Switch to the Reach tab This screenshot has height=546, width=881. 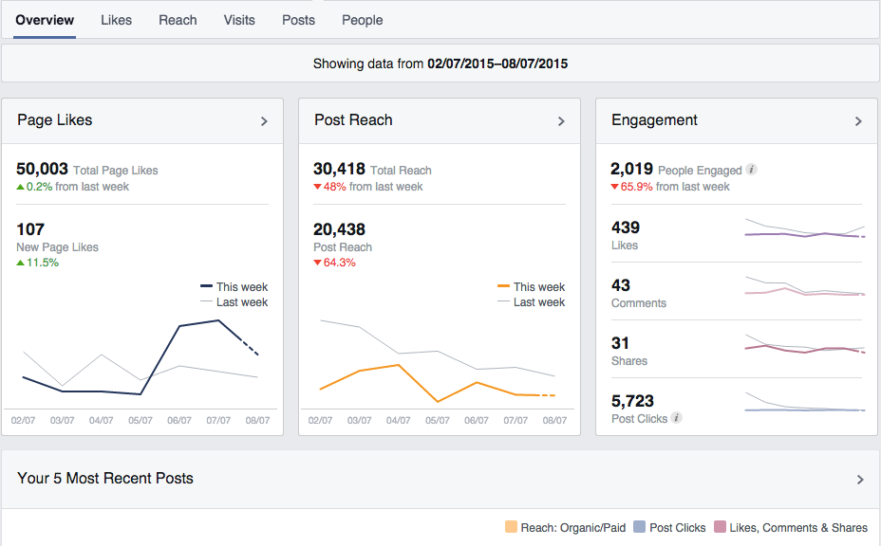click(x=178, y=20)
